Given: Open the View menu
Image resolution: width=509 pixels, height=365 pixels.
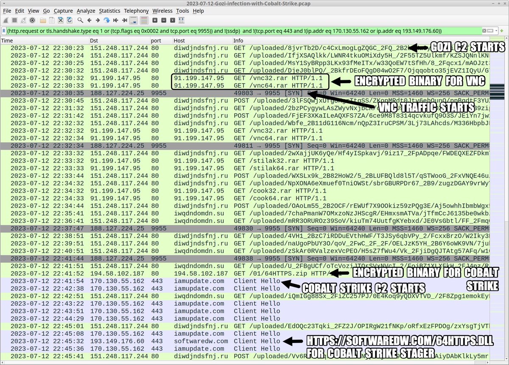Looking at the screenshot, I should pyautogui.click(x=34, y=11).
